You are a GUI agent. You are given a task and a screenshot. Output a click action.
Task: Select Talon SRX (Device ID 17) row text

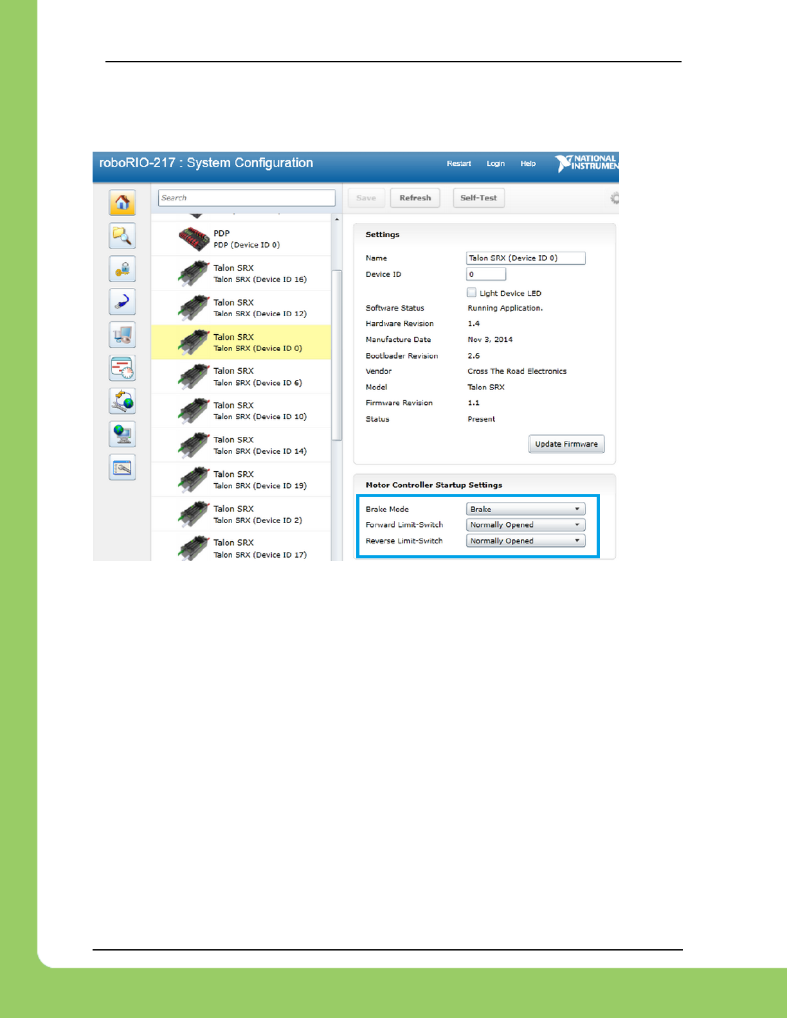pos(260,555)
